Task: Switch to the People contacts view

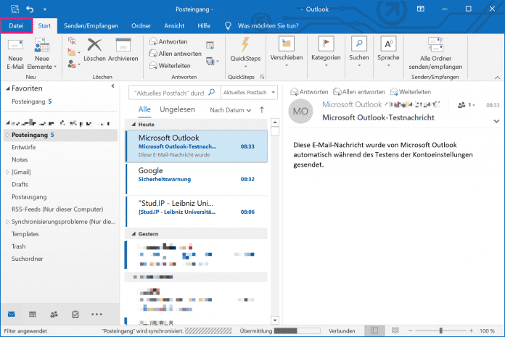Action: (x=54, y=315)
